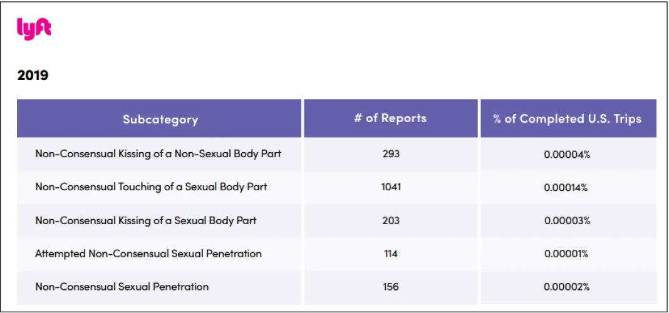Select the # of Reports column header
Screen dimensions: 669x313
coord(390,118)
